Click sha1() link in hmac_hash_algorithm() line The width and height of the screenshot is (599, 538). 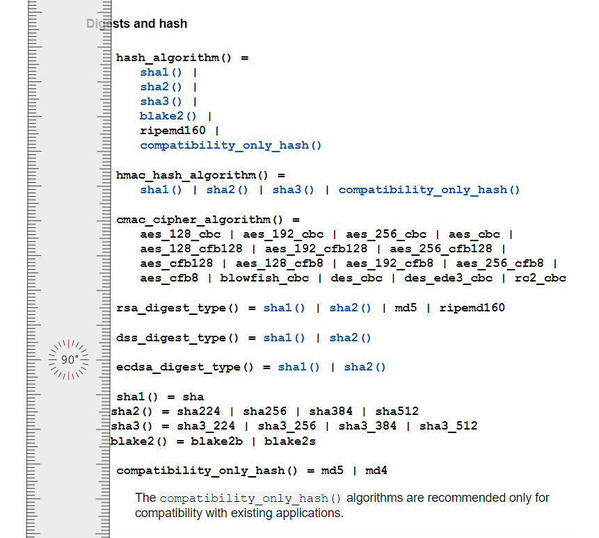click(161, 190)
